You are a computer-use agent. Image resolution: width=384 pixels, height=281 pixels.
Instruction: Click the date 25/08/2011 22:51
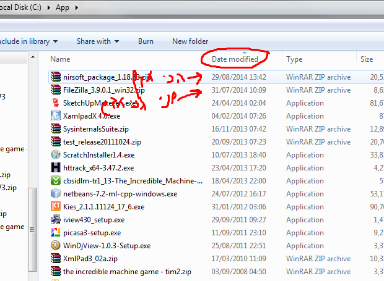pyautogui.click(x=239, y=246)
